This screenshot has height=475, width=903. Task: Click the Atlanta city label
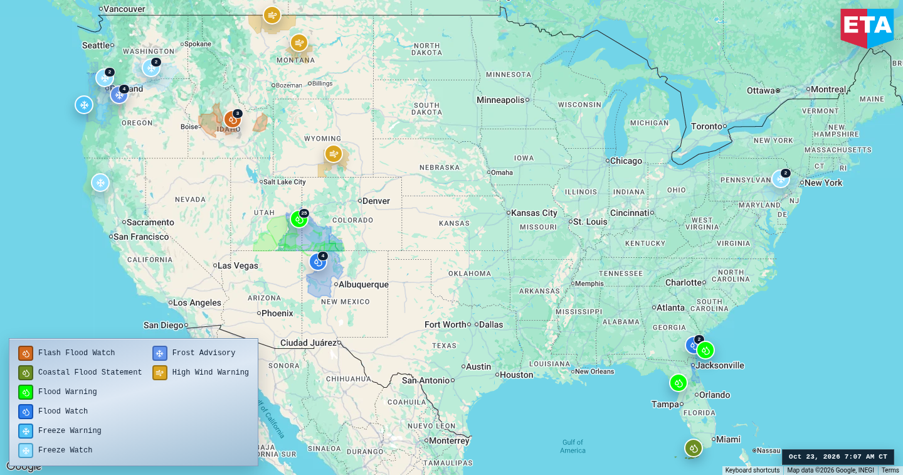(x=671, y=308)
